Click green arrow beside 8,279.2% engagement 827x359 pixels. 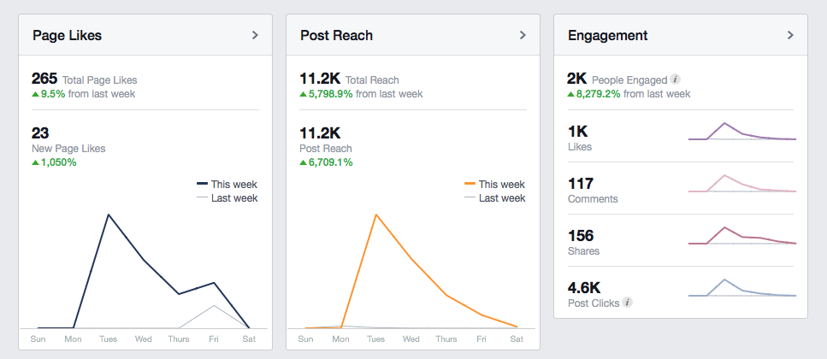[570, 94]
